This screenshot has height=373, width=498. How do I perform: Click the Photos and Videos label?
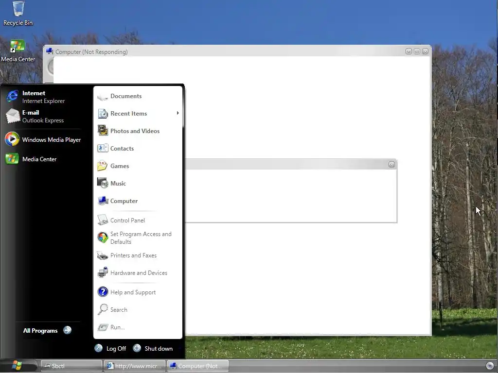tap(135, 131)
